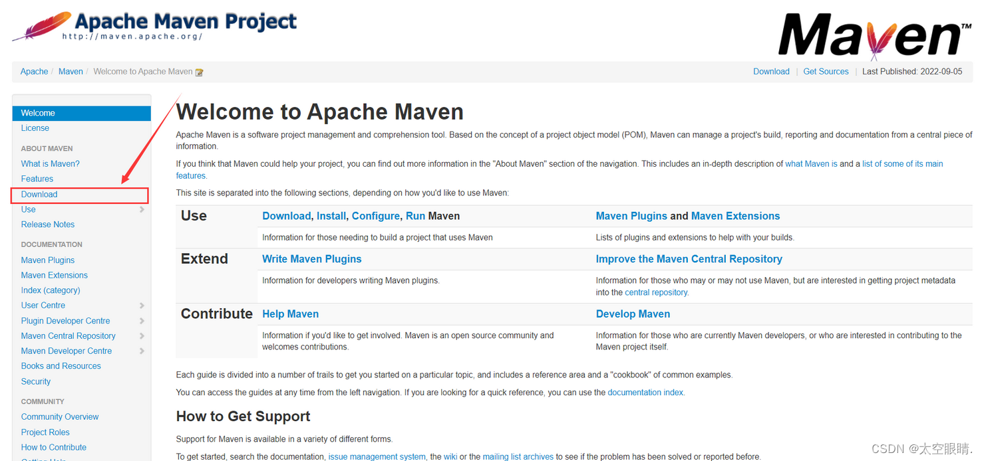Click Download in the left sidebar
Viewport: 982px width, 461px height.
39,194
